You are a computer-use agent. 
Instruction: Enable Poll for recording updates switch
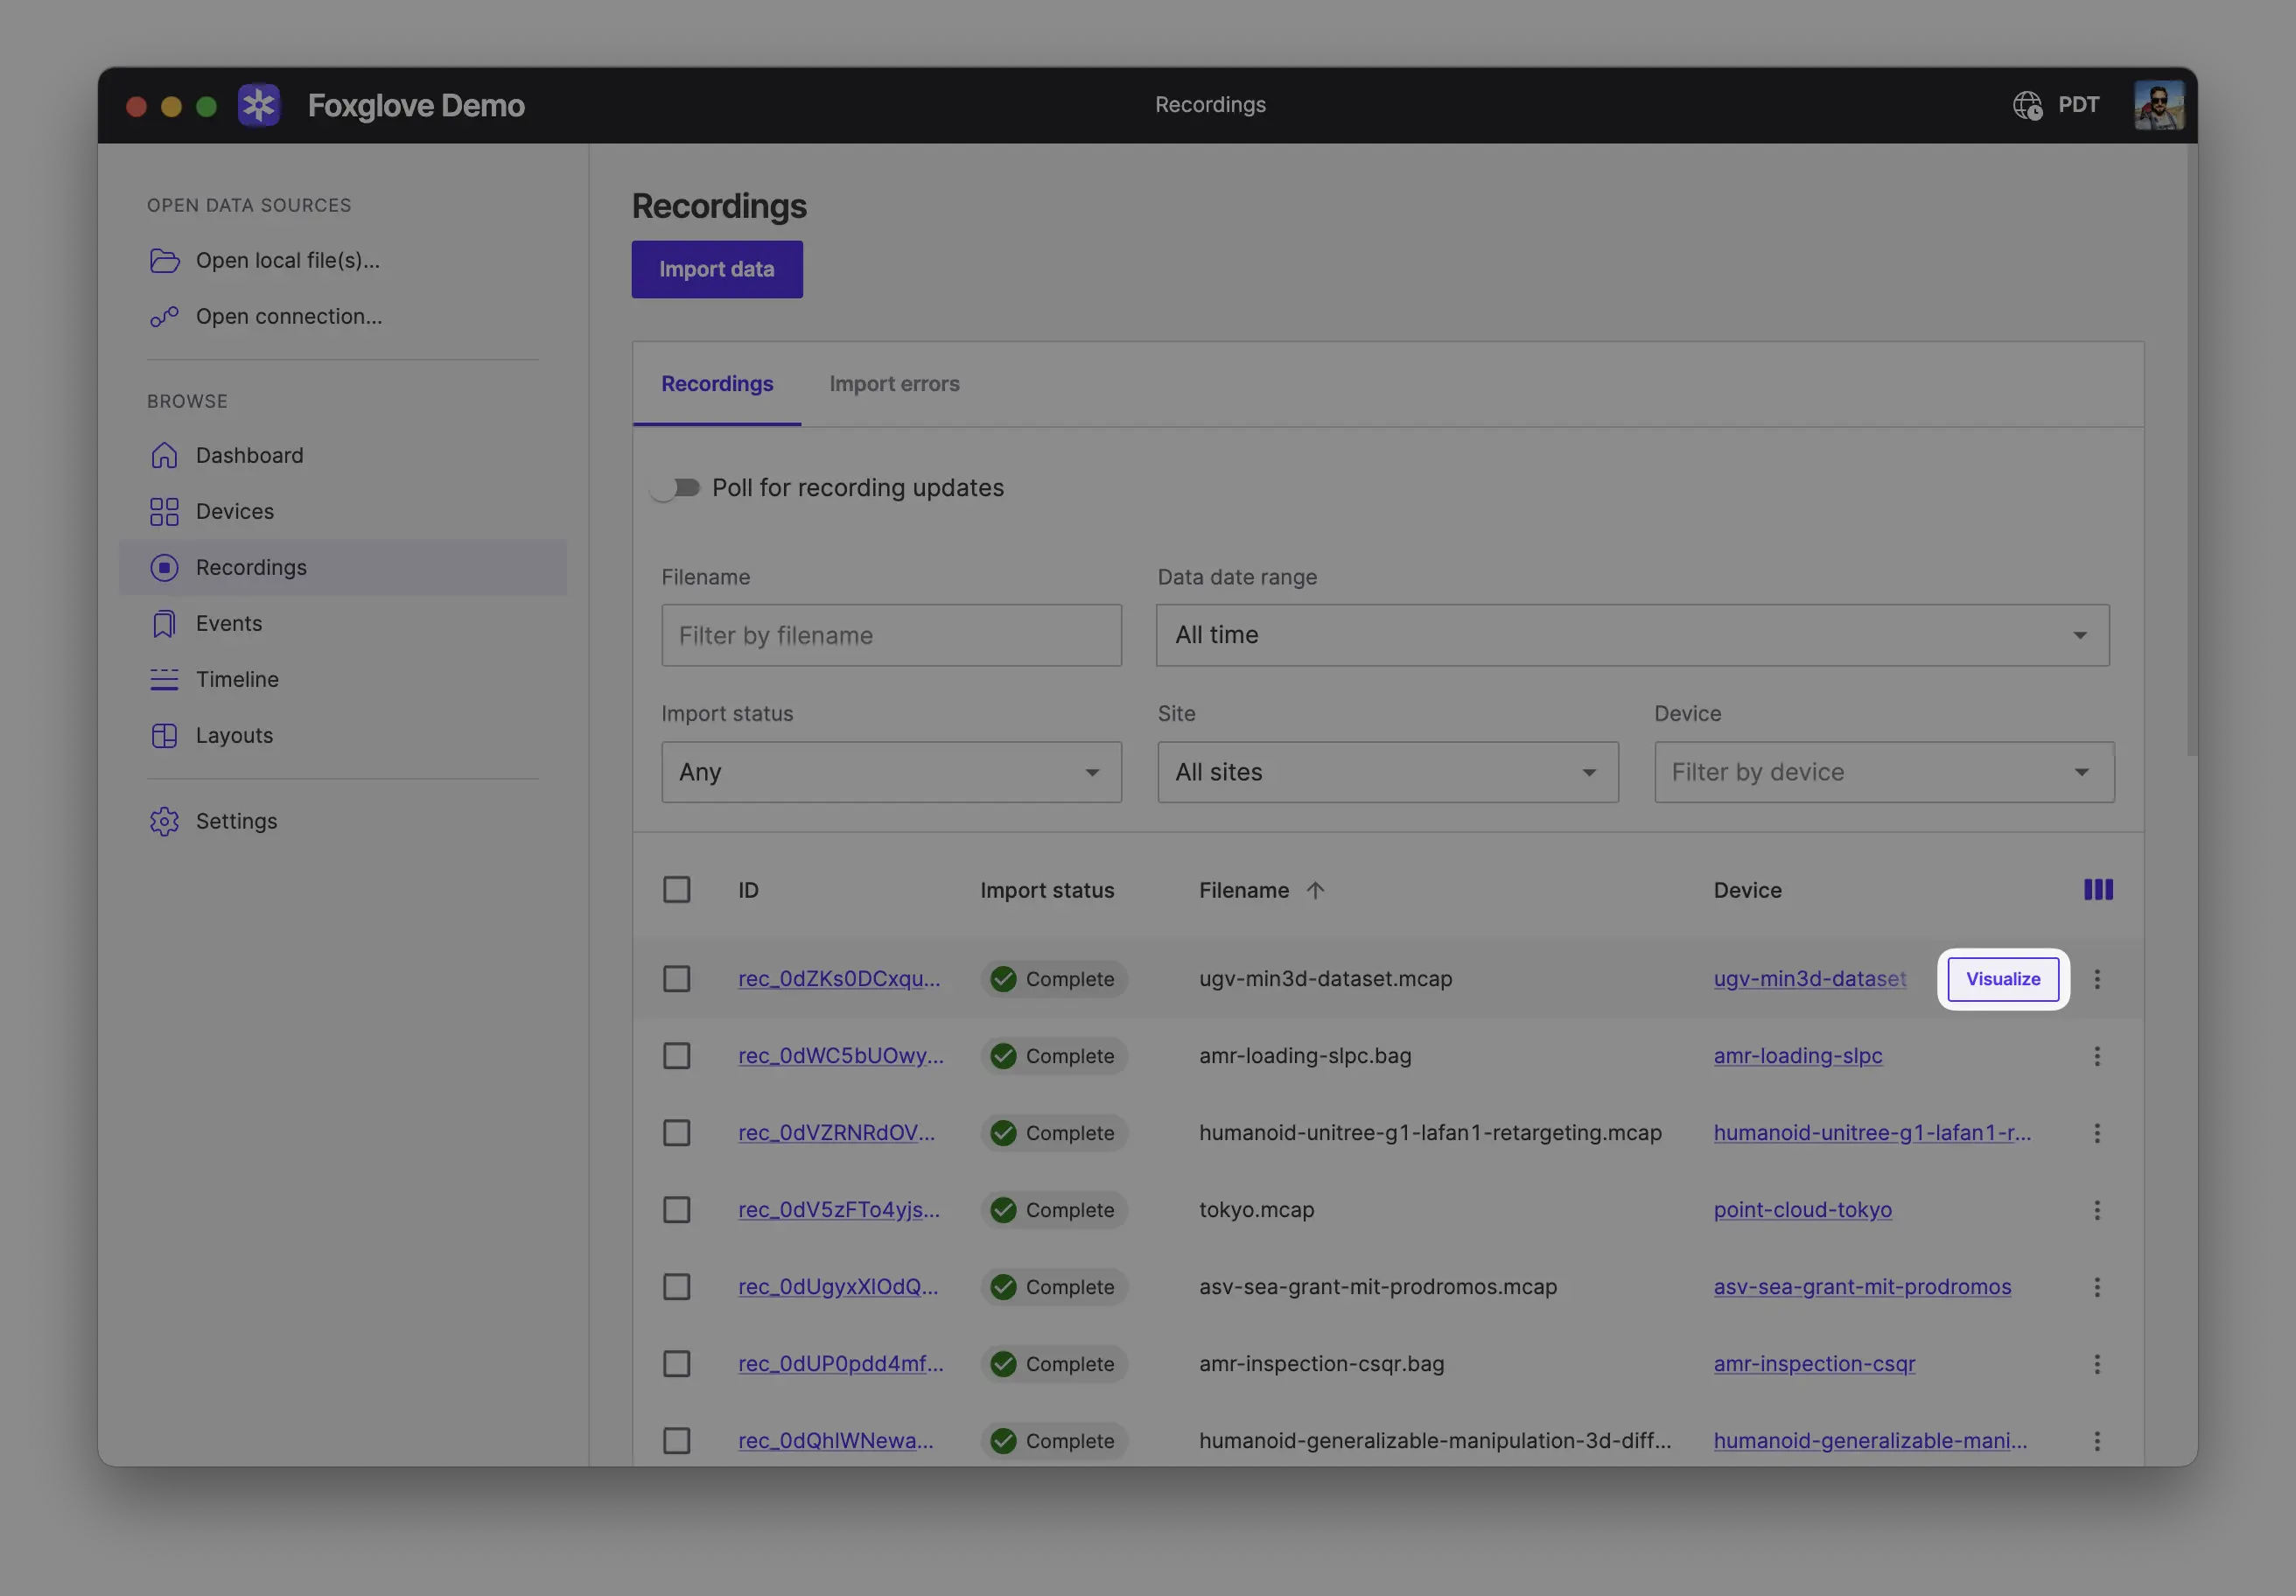tap(676, 488)
